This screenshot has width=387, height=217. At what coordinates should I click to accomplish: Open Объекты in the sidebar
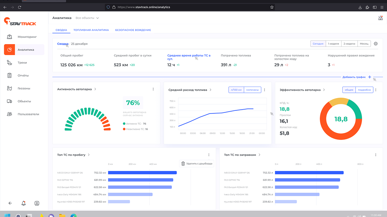pos(24,101)
